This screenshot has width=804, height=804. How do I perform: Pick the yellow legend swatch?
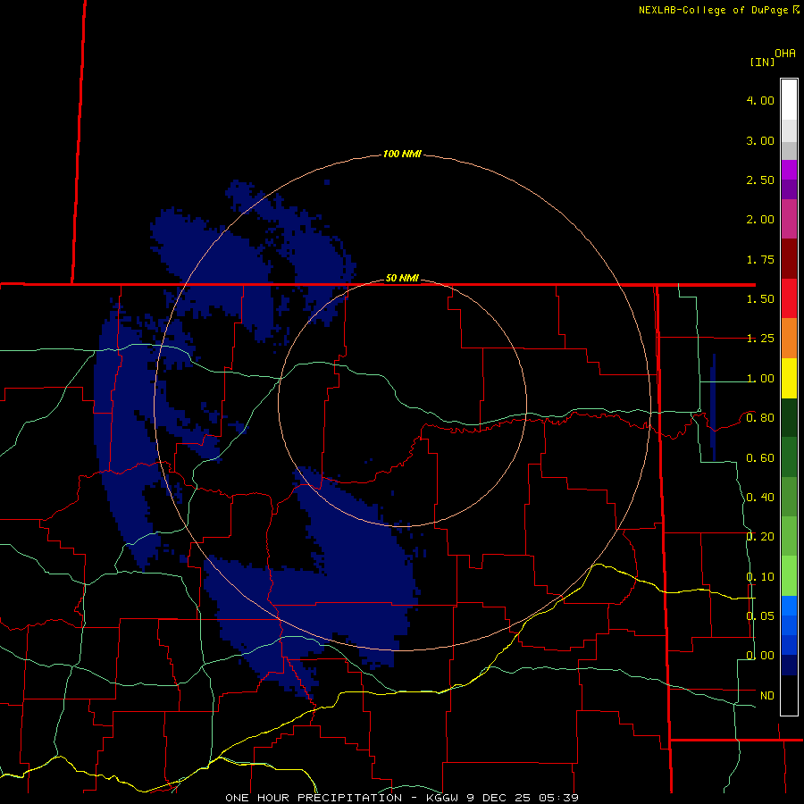click(789, 378)
